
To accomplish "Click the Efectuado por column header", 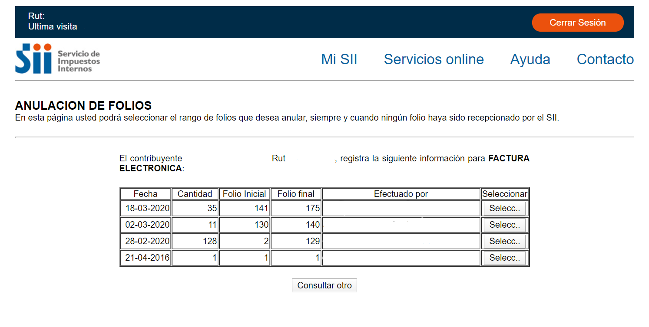I will 401,194.
